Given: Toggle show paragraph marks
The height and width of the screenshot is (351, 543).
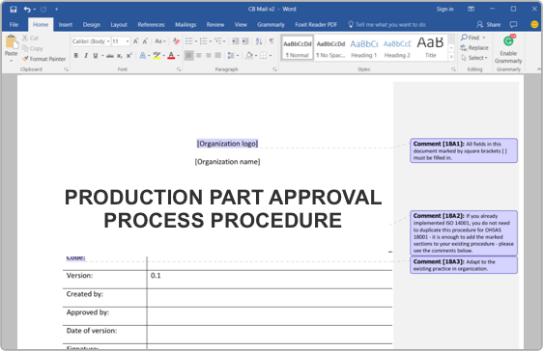Looking at the screenshot, I should (271, 41).
